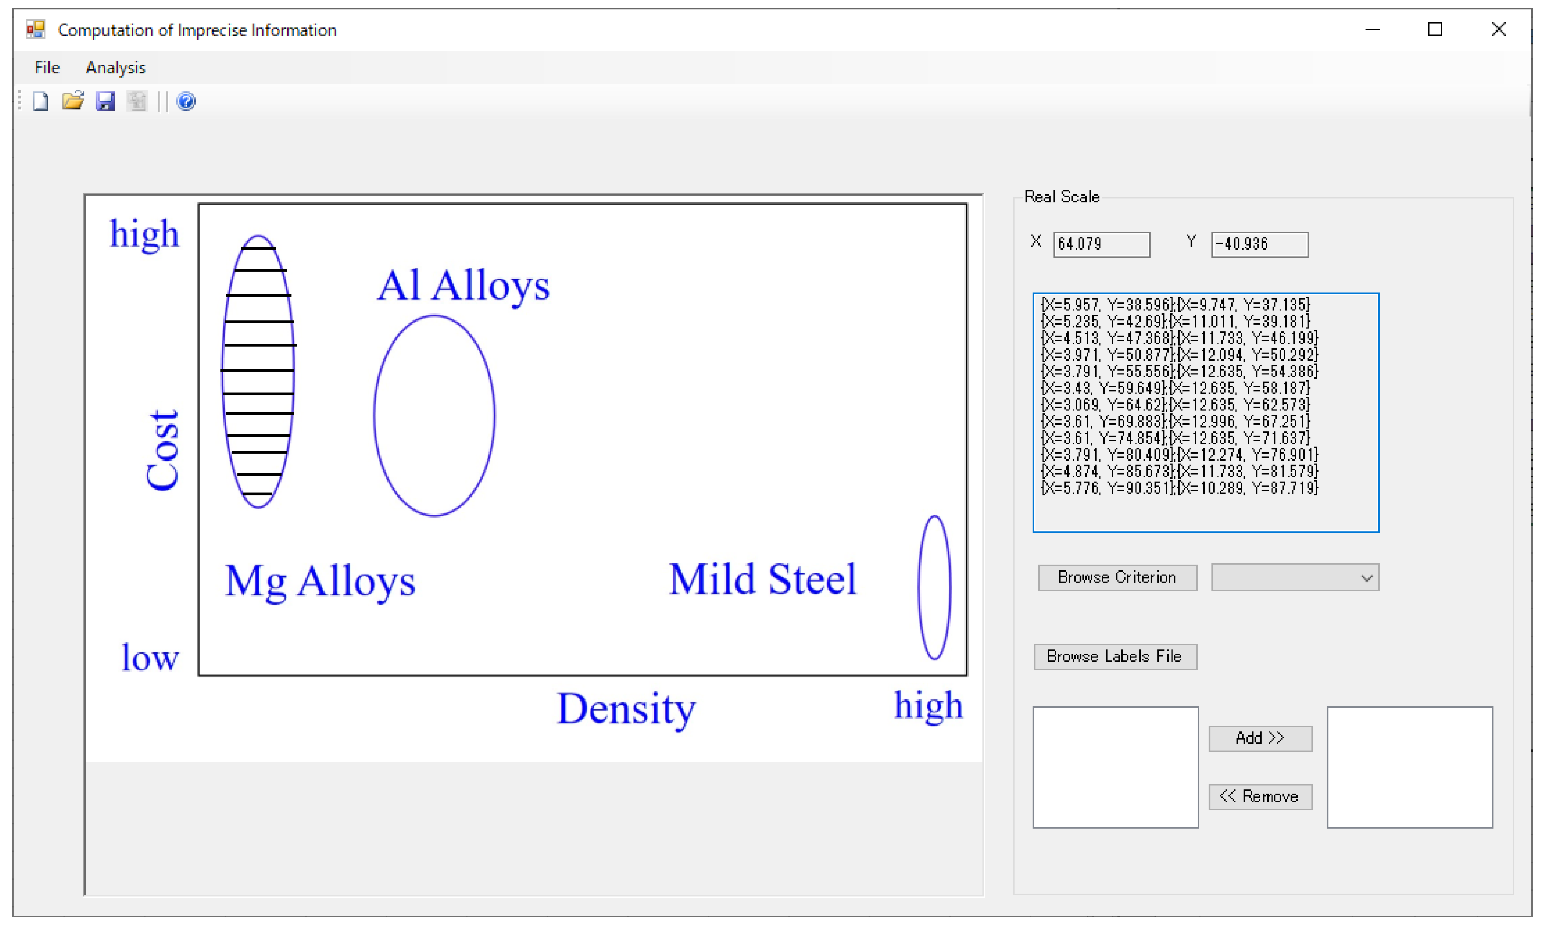Screen dimensions: 1543x928
Task: Click the Open folder toolbar icon
Action: pyautogui.click(x=72, y=101)
